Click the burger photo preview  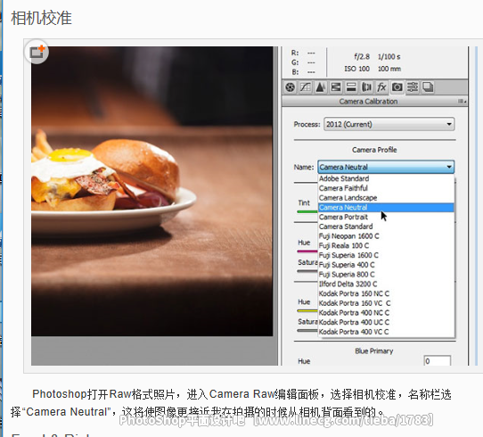pos(151,191)
